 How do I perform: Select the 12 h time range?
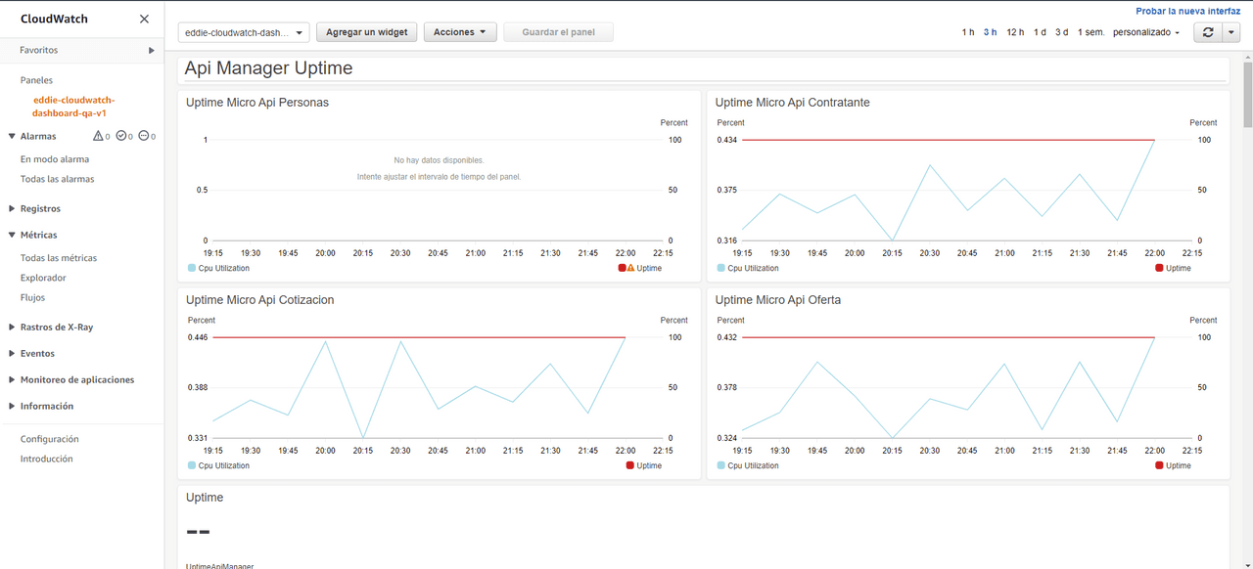[x=1015, y=32]
